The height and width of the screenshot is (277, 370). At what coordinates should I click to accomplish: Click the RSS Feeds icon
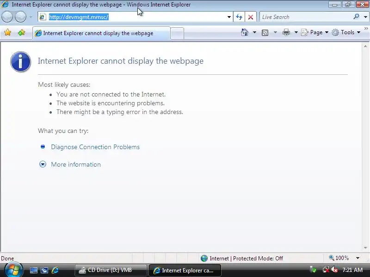click(x=265, y=32)
